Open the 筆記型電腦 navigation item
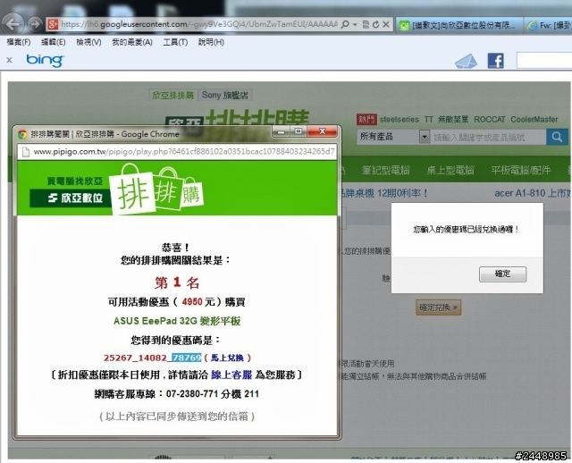This screenshot has height=463, width=572. point(386,170)
